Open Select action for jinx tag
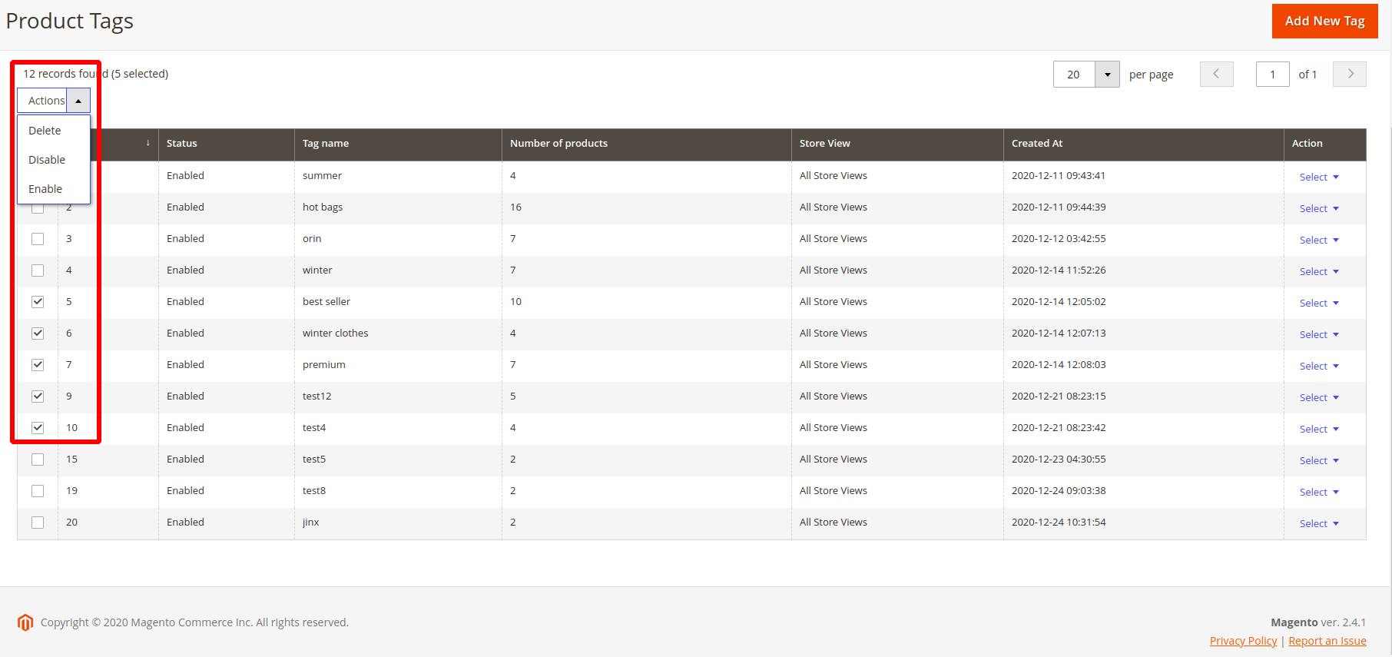The height and width of the screenshot is (657, 1392). pos(1318,524)
